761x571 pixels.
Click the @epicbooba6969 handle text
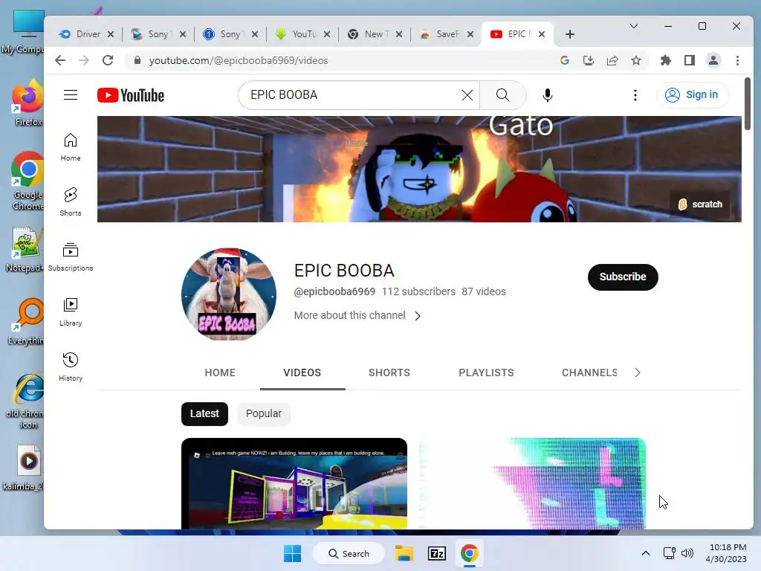coord(335,291)
